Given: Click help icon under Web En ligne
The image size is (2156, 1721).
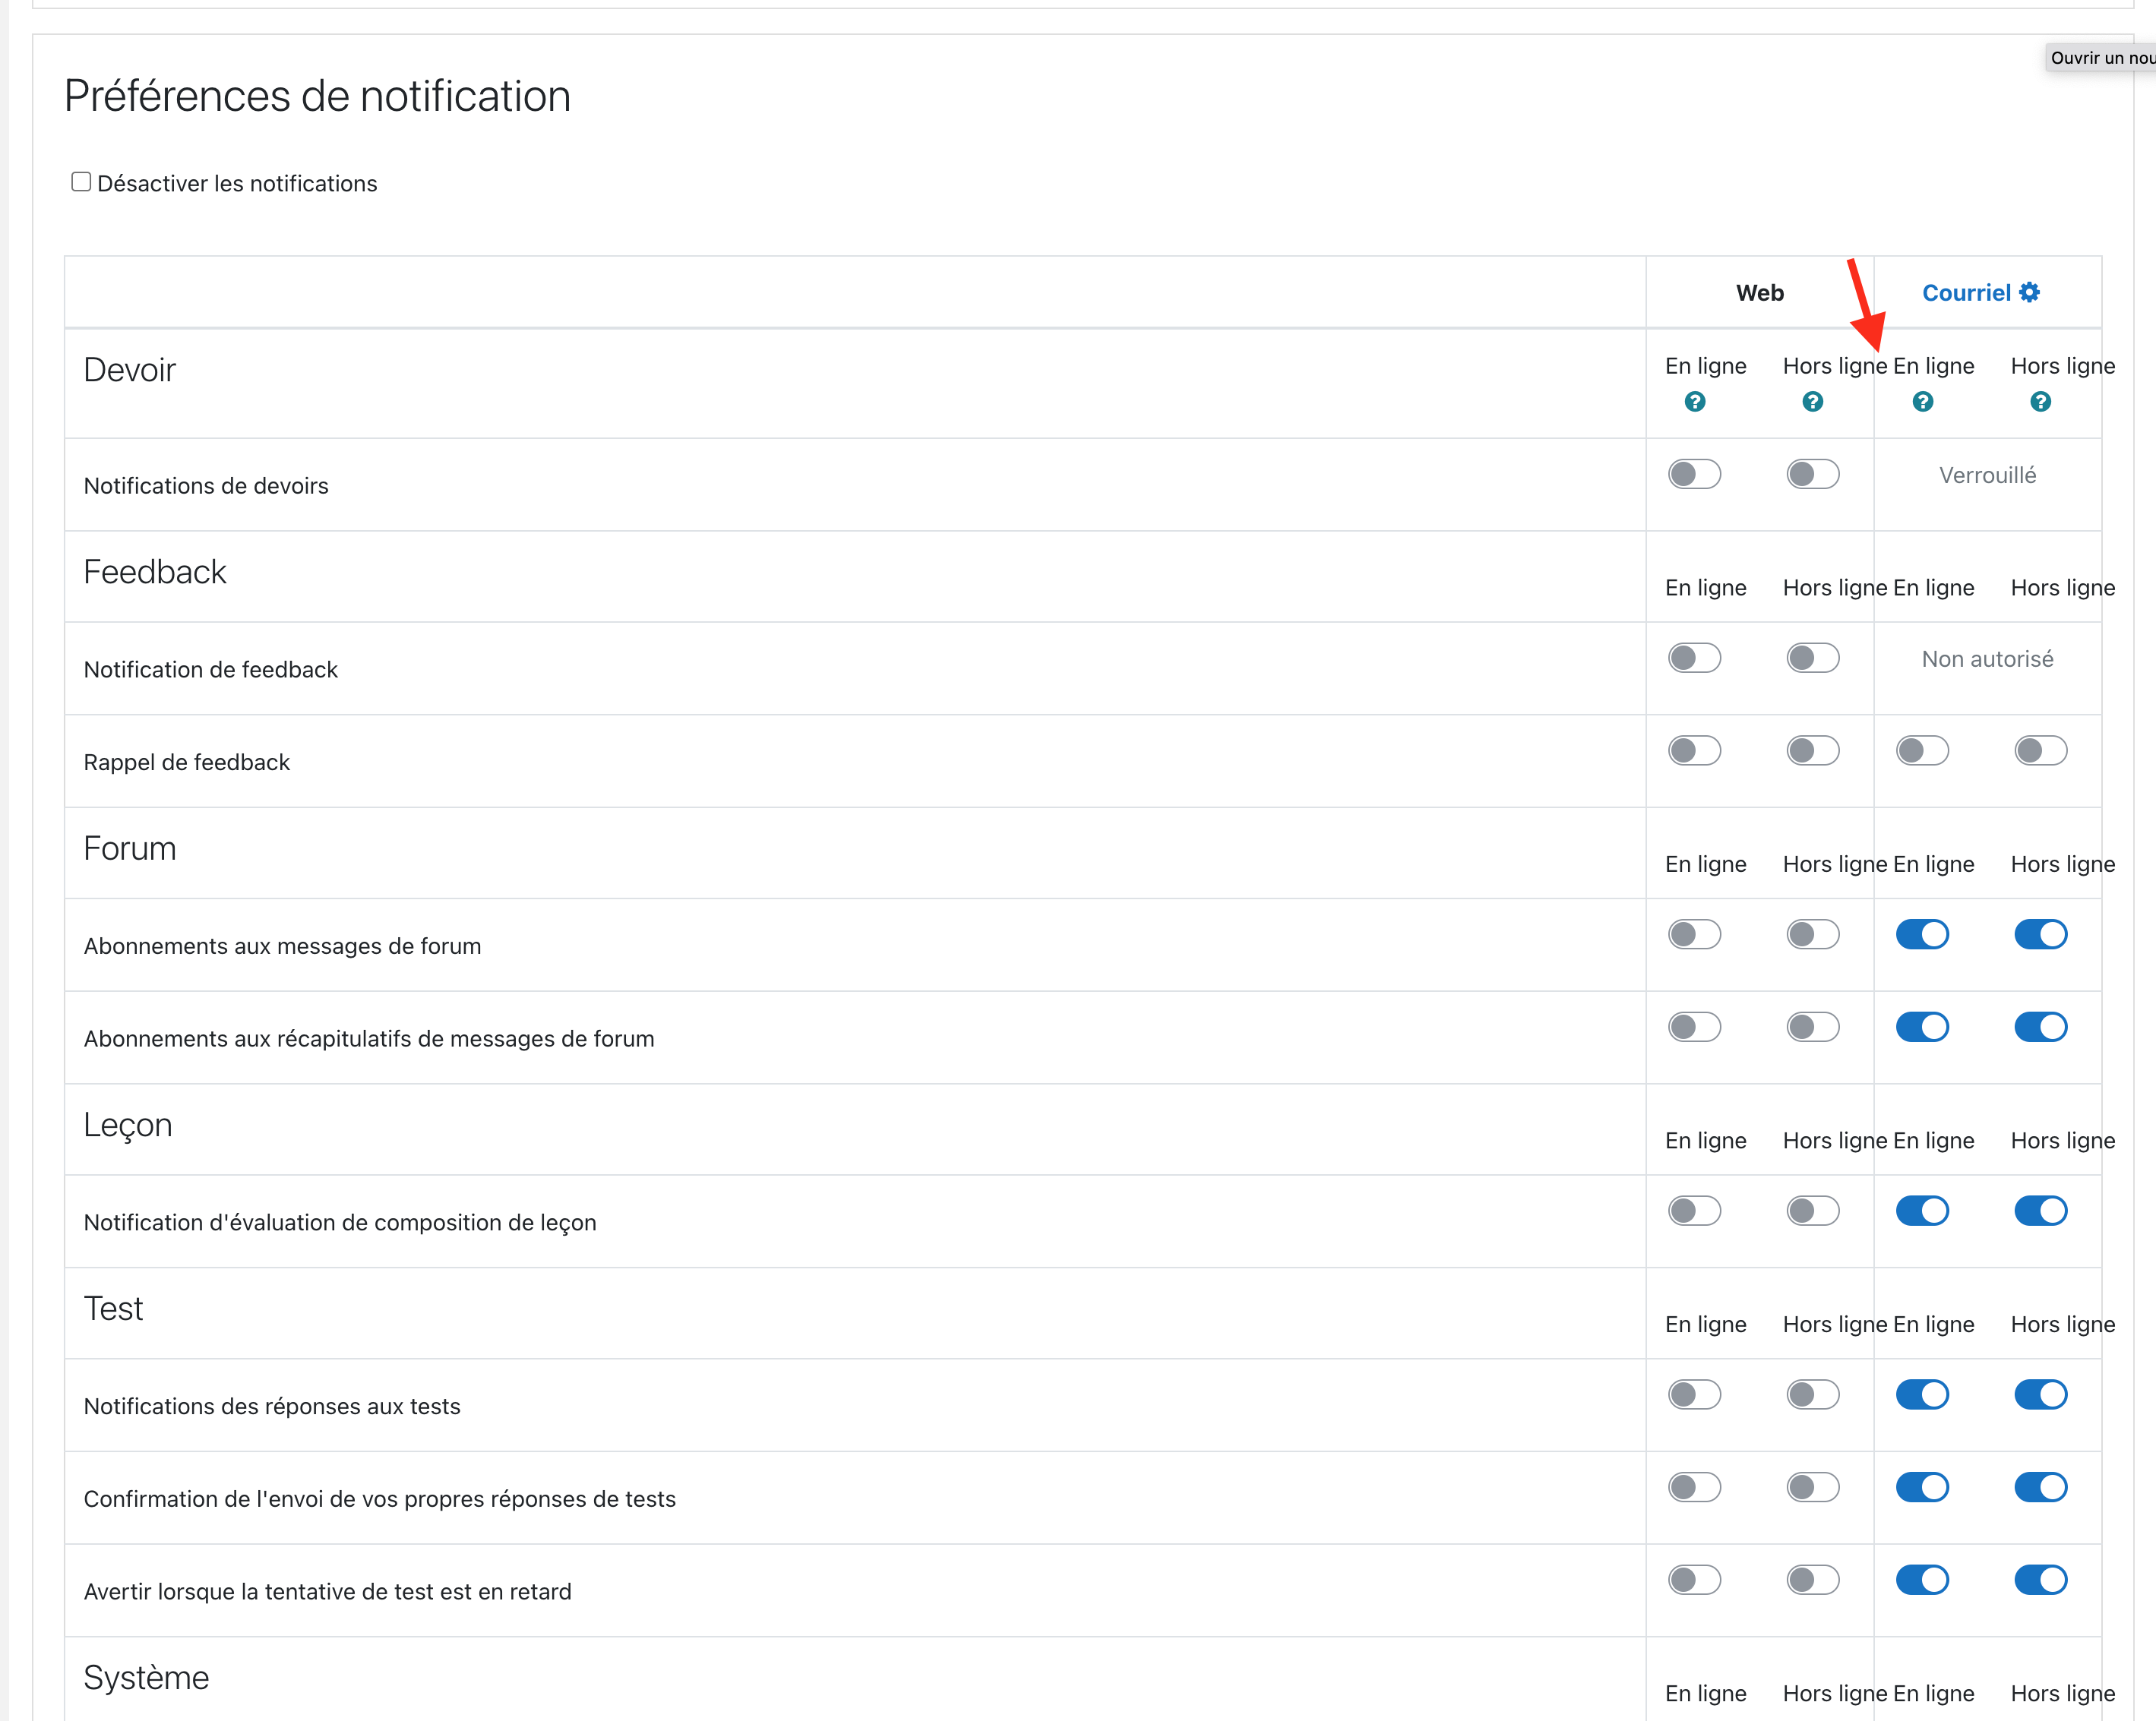Looking at the screenshot, I should 1695,402.
